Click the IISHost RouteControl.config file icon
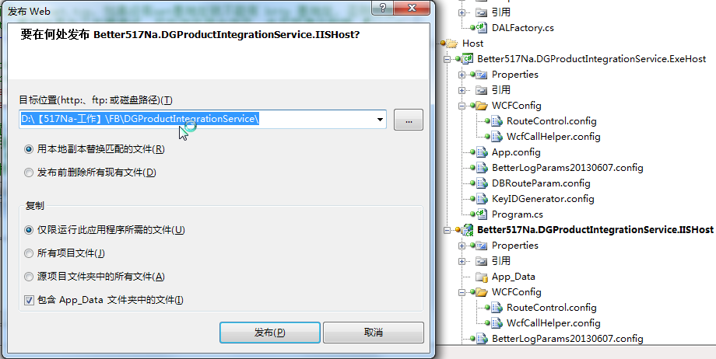 tap(497, 308)
